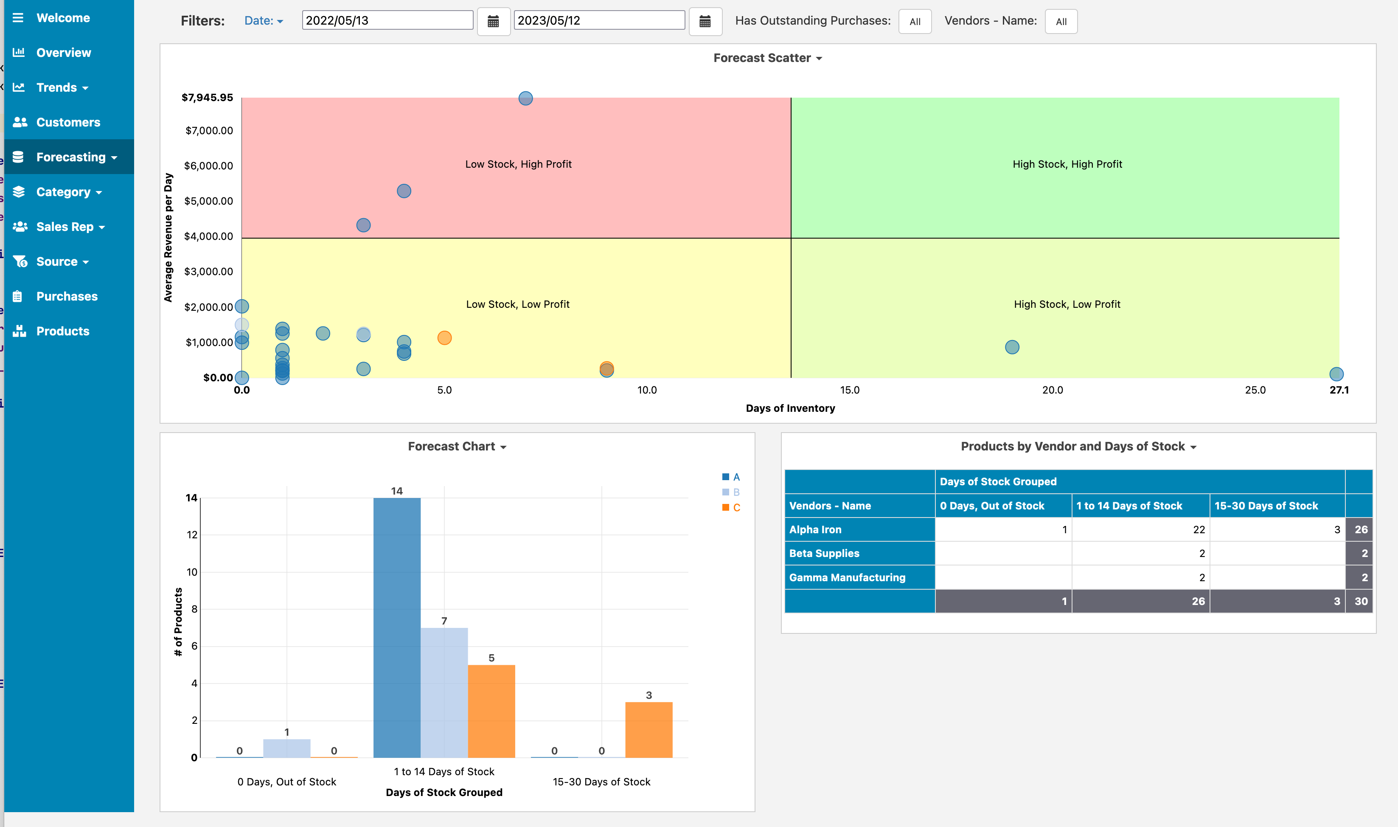Click the Source funnel icon
1398x827 pixels.
[x=20, y=262]
